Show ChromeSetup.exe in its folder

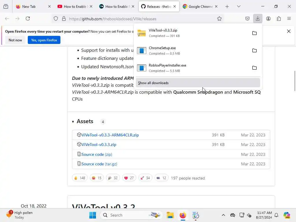point(254,50)
